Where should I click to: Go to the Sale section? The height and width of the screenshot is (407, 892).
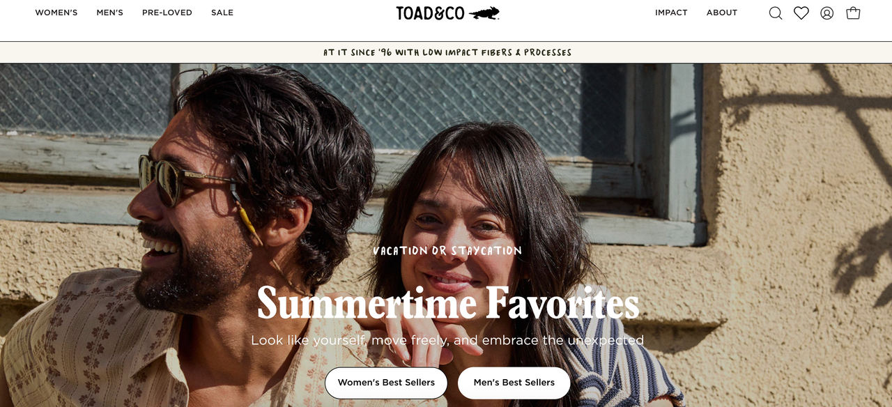pyautogui.click(x=222, y=13)
